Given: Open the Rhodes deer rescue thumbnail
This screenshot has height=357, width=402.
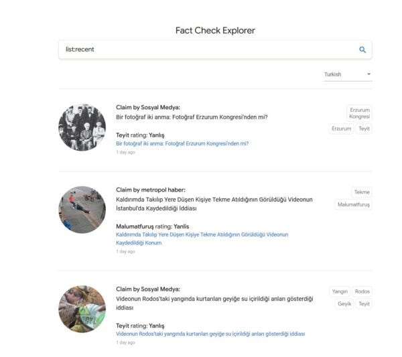Looking at the screenshot, I should click(x=82, y=309).
